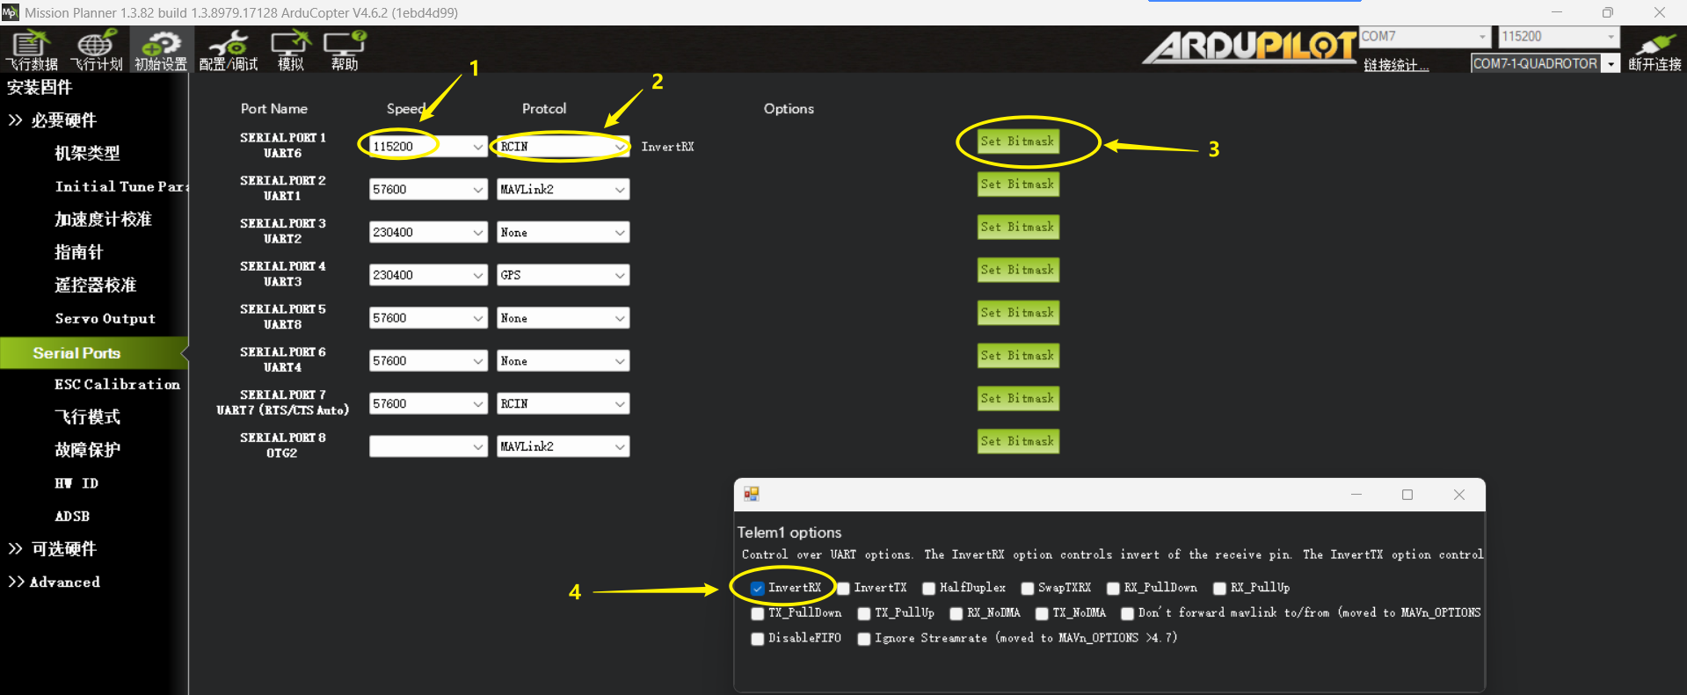Open the ESC Calibration page
The width and height of the screenshot is (1687, 695).
117,385
